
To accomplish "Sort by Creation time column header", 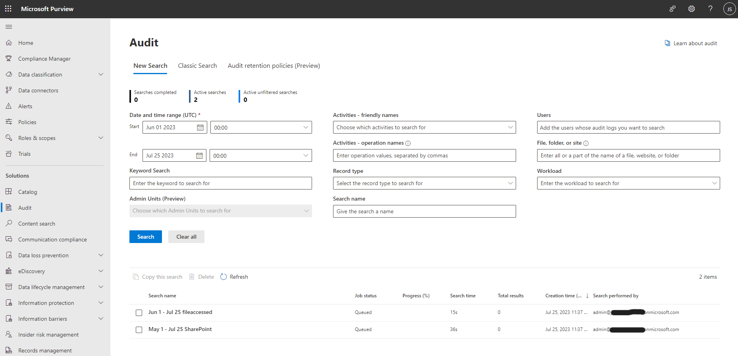I will 563,296.
